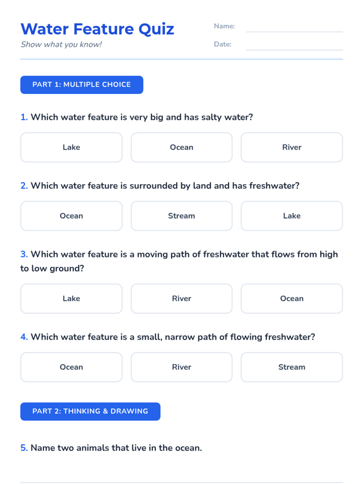
Task: Pick River option under question 1
Action: (292, 147)
